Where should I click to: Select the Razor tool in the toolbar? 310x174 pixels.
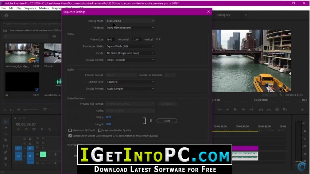[6, 140]
